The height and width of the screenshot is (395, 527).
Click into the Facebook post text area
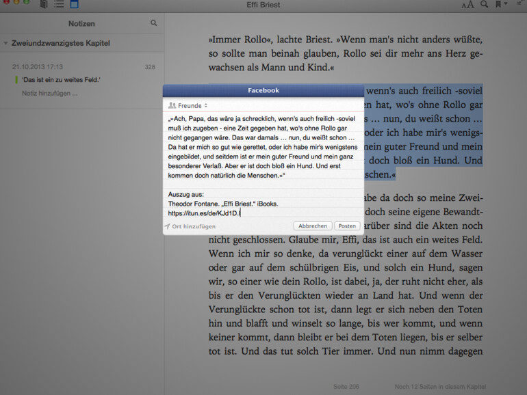pyautogui.click(x=263, y=166)
